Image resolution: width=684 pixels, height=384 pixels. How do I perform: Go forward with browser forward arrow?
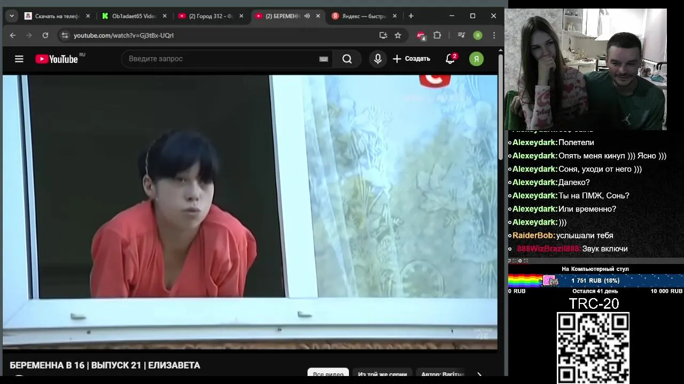pyautogui.click(x=29, y=35)
